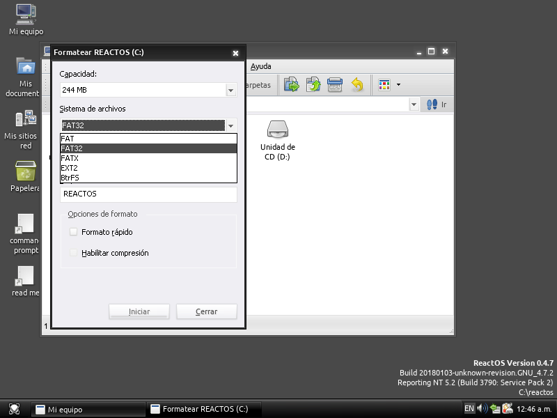Choose FAT from the file system list
557x418 pixels.
[148, 139]
